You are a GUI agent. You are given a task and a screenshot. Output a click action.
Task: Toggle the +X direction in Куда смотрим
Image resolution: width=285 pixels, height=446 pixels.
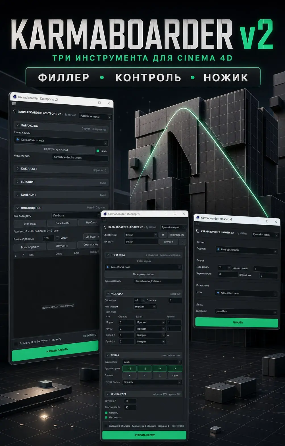(x=160, y=369)
